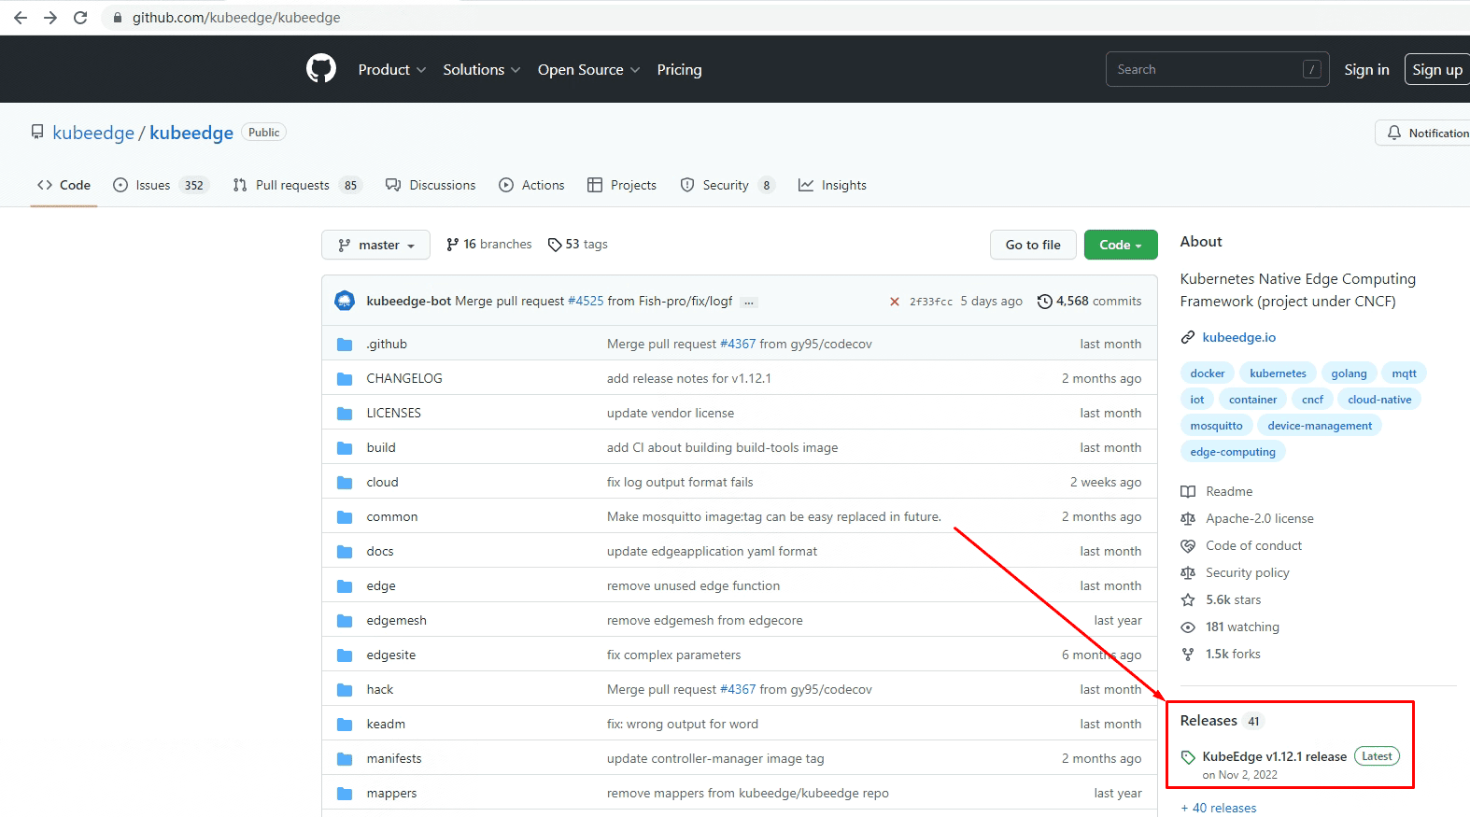This screenshot has width=1470, height=817.
Task: Open the Open Source dropdown menu
Action: point(589,69)
